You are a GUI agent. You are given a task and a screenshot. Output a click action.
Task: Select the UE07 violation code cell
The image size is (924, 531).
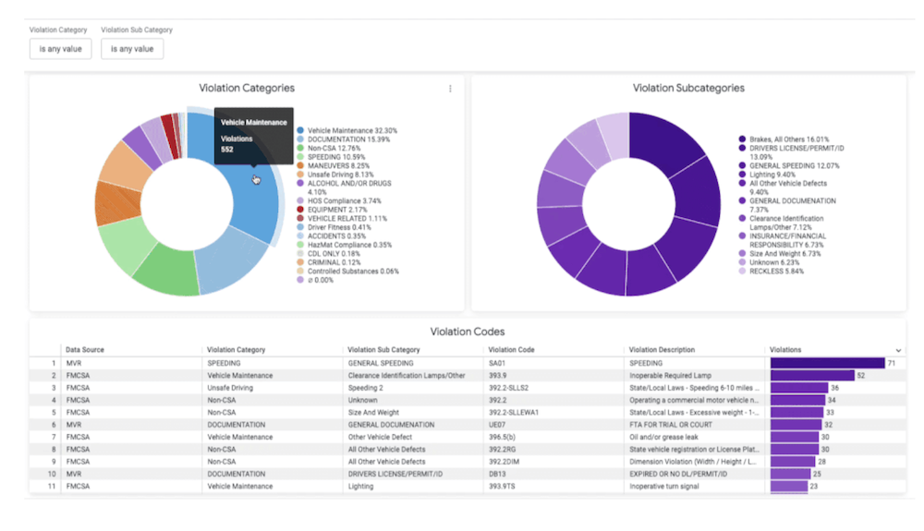(553, 425)
